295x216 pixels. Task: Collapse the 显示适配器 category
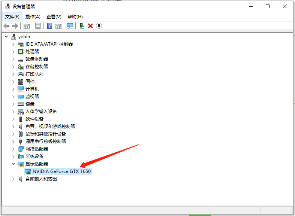tap(13, 164)
